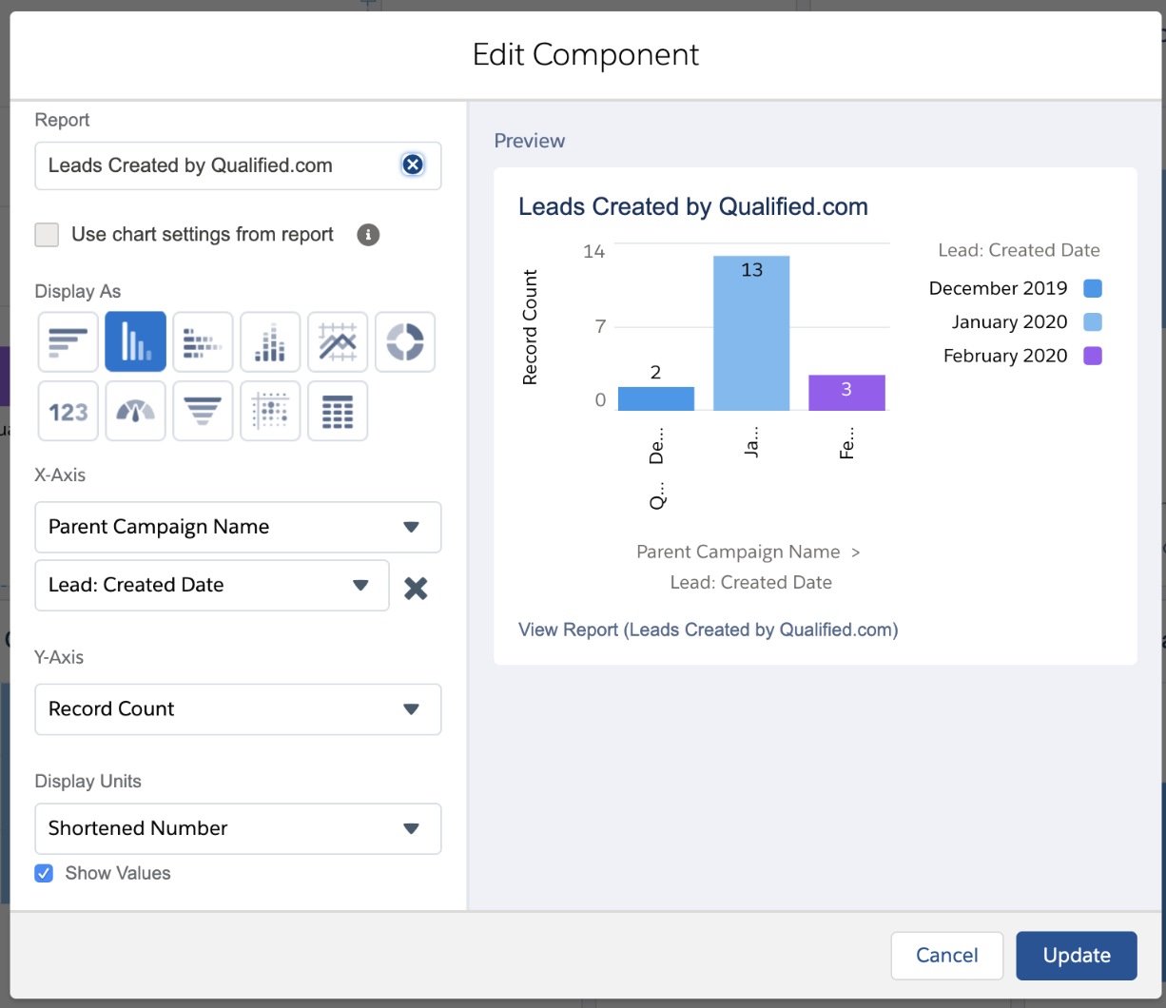Click the December 2019 legend color swatch
The image size is (1166, 1008).
click(1093, 288)
